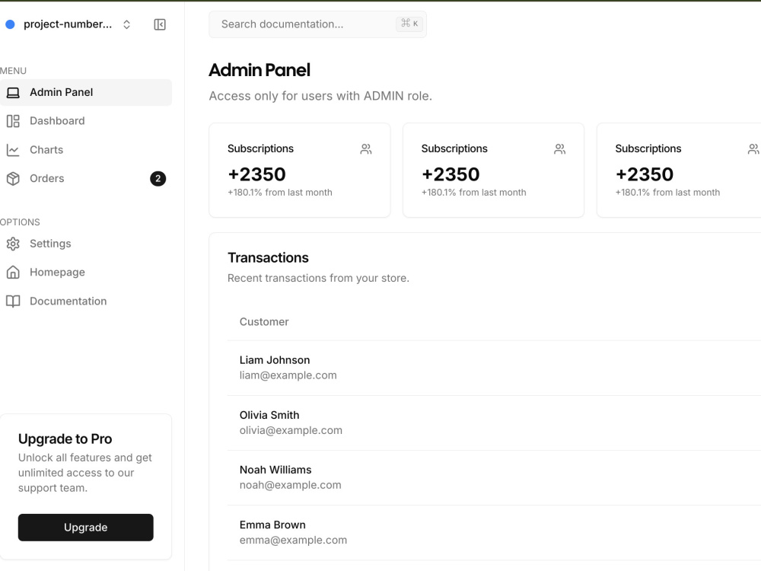Screen dimensions: 761x571
Task: Collapse the sidebar using the panel collapse icon
Action: click(160, 24)
